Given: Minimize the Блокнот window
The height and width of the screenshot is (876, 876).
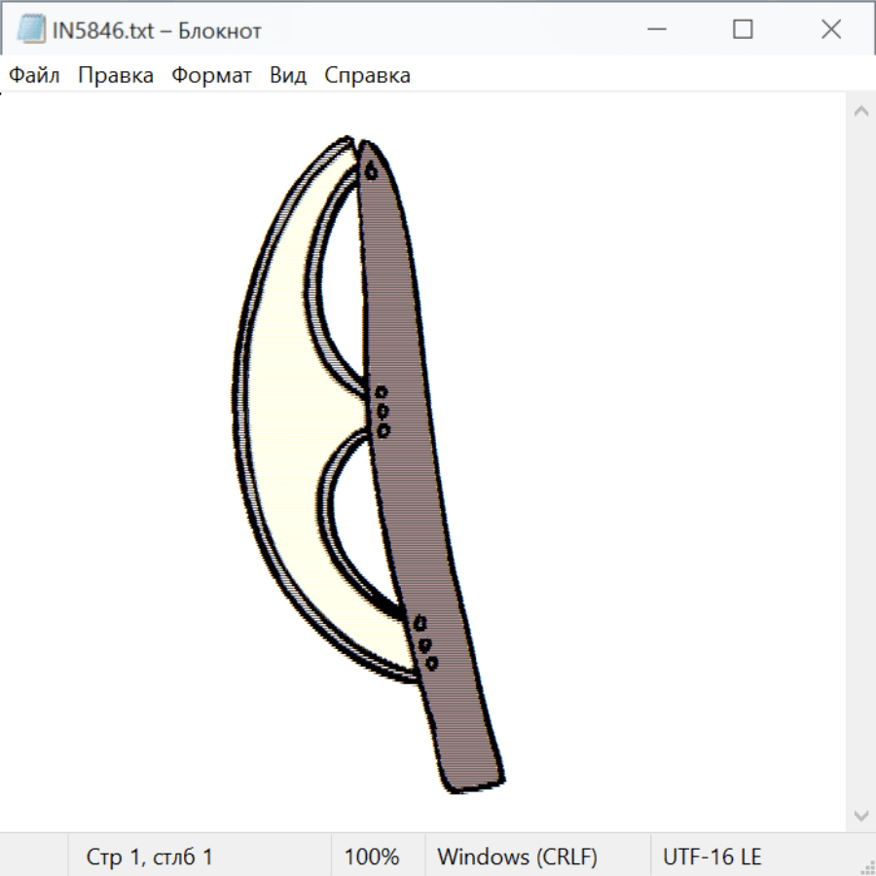Looking at the screenshot, I should point(654,30).
